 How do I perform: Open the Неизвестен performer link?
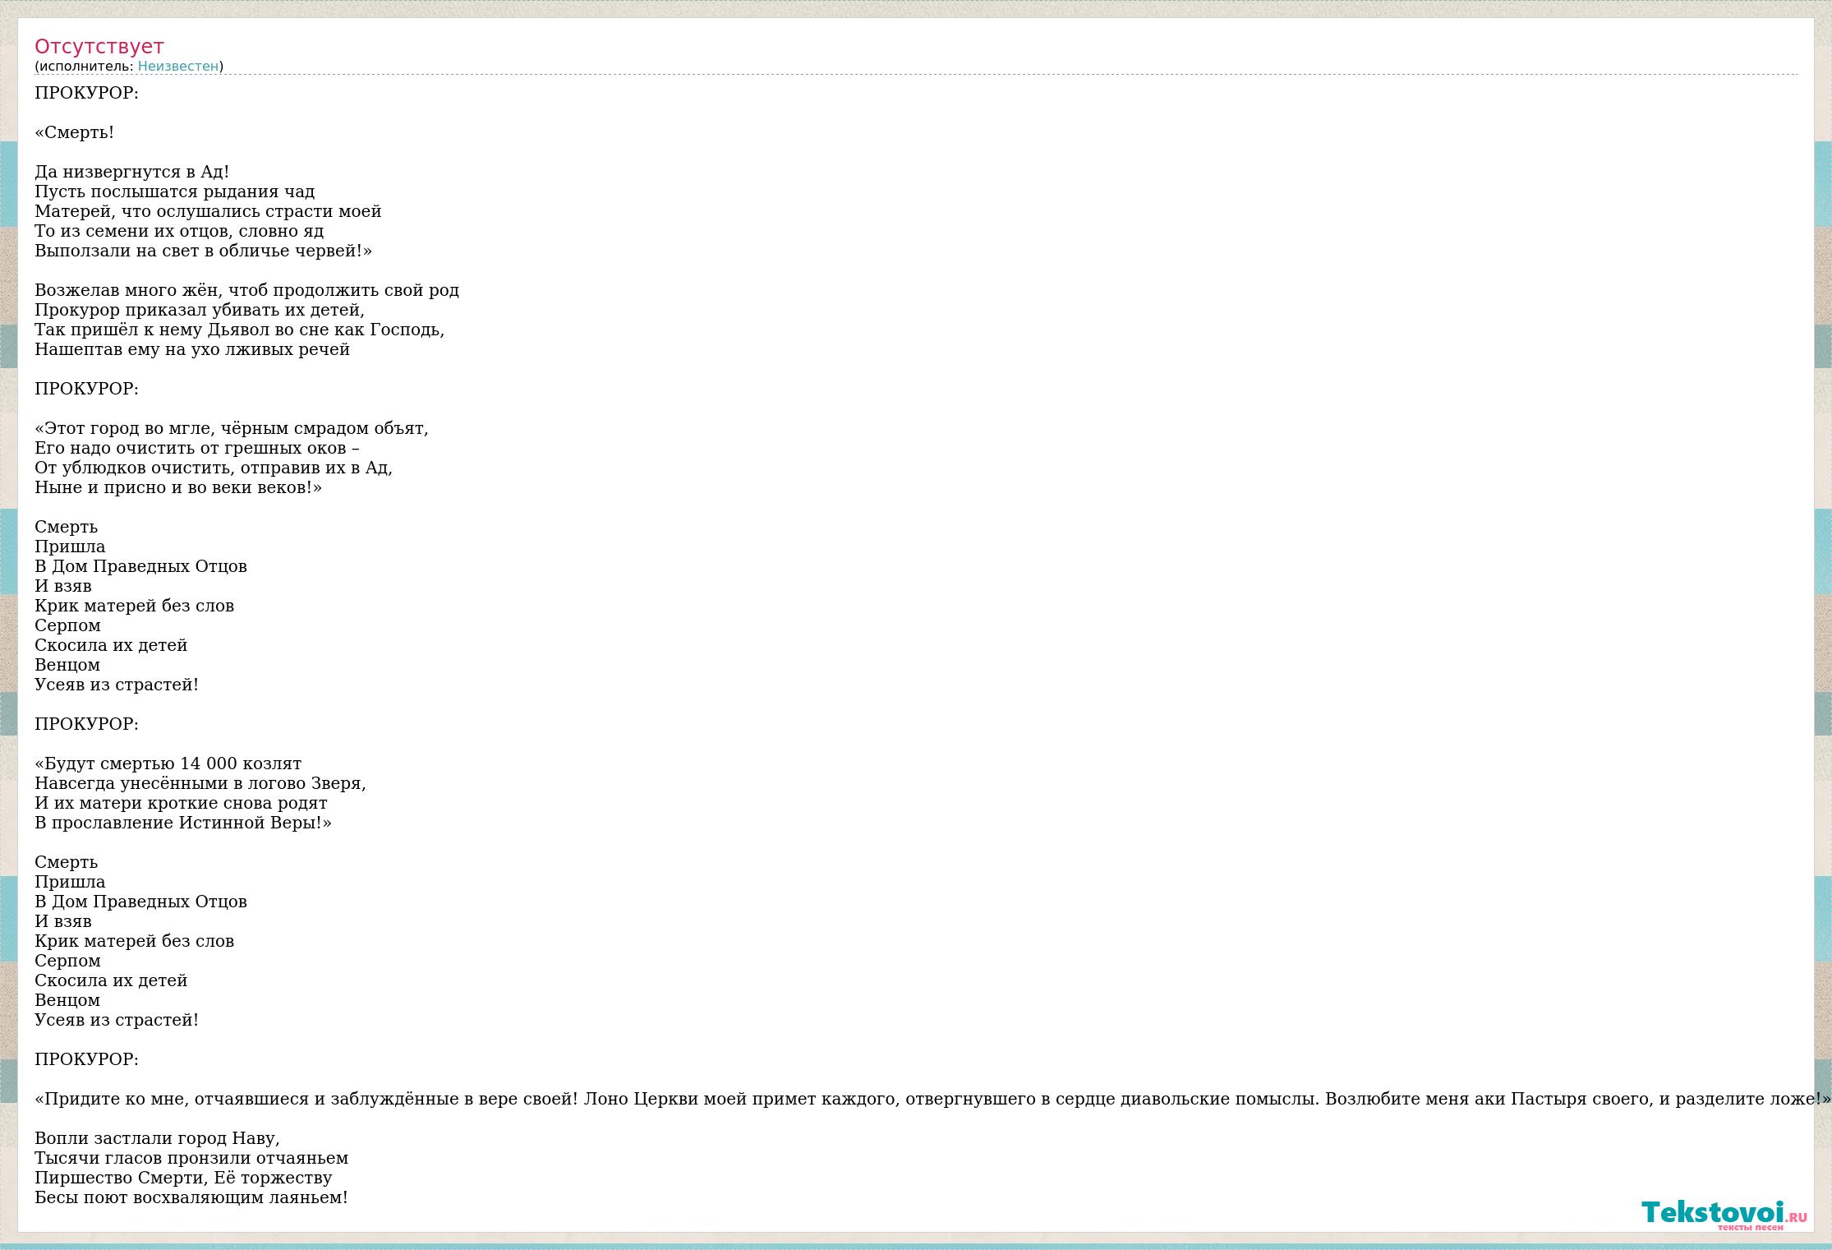178,67
